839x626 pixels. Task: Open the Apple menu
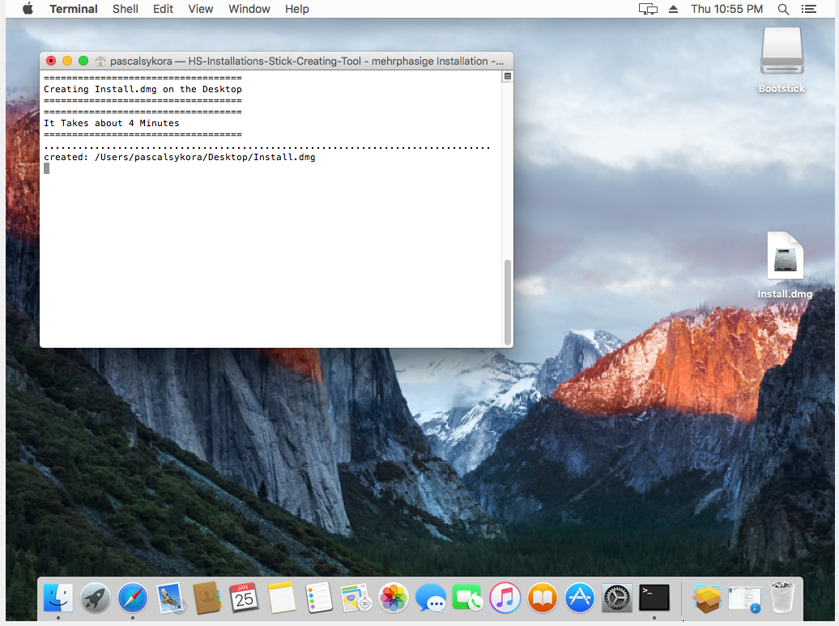pos(28,9)
